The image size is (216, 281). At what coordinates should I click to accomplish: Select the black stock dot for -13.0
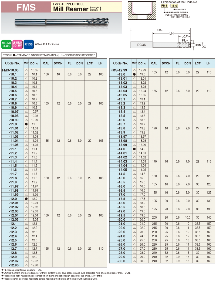click(134, 74)
